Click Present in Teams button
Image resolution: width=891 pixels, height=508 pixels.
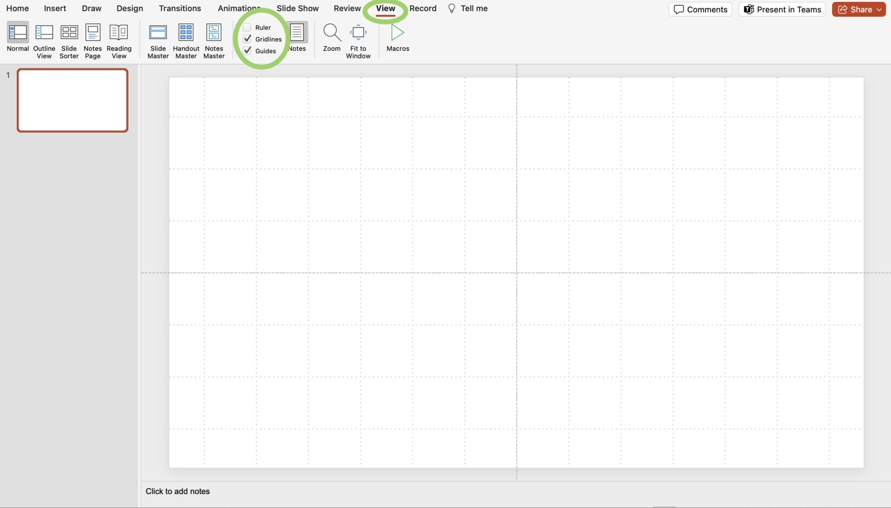click(782, 9)
